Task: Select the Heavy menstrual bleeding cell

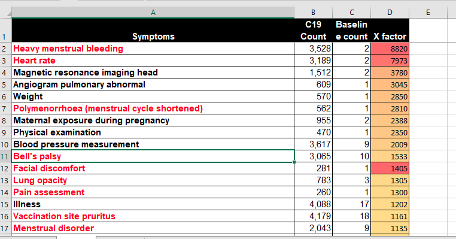Action: coord(153,49)
